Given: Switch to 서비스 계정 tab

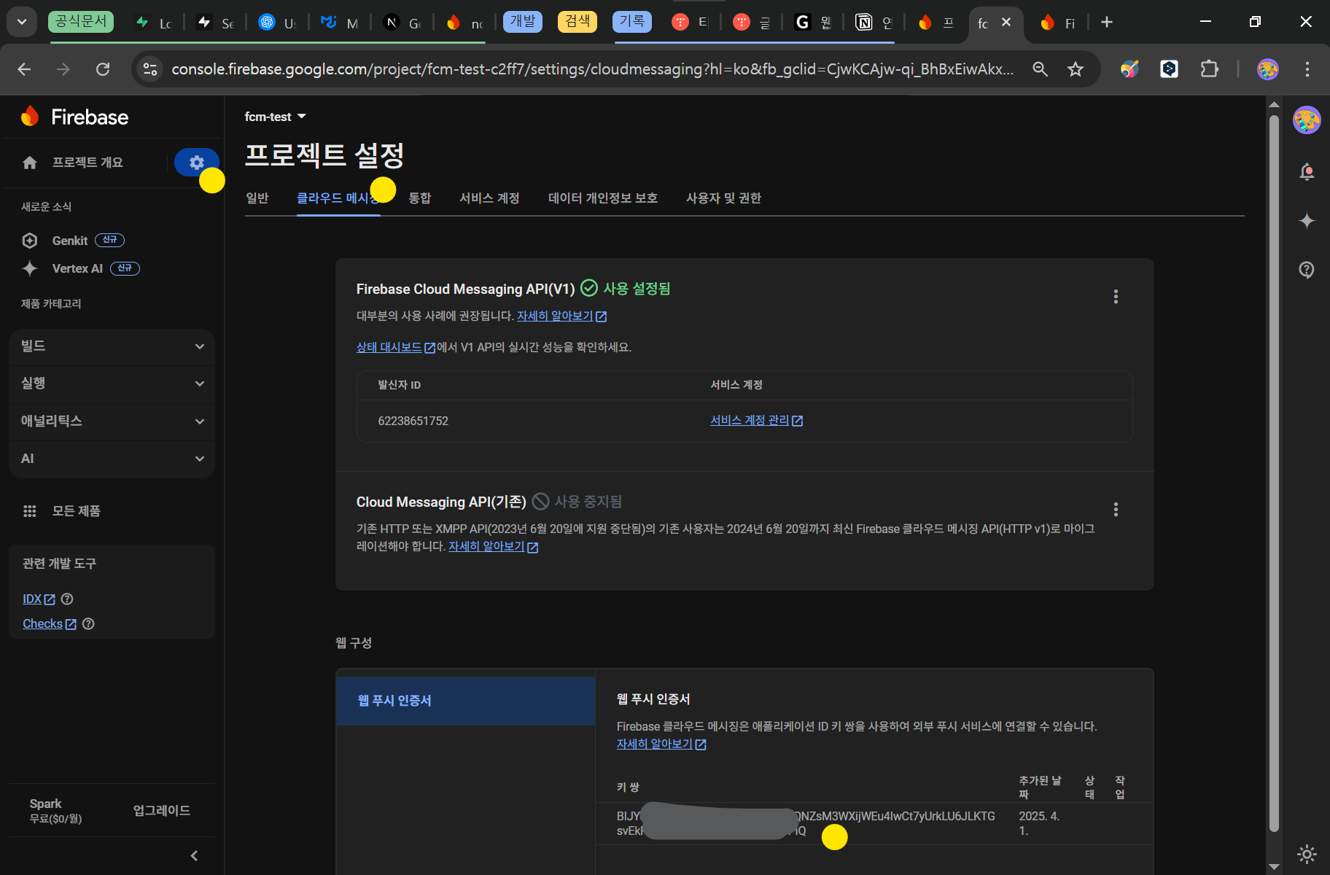Looking at the screenshot, I should (x=489, y=198).
